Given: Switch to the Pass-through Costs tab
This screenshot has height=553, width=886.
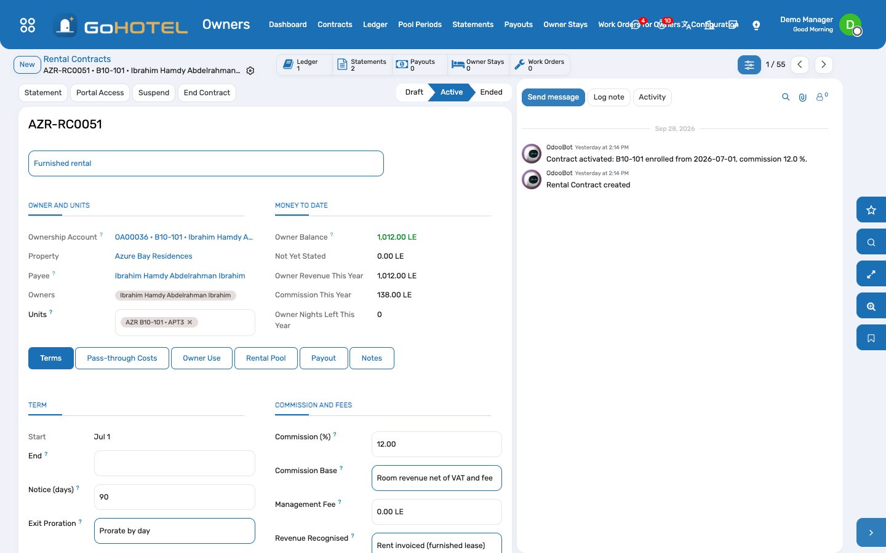Looking at the screenshot, I should (x=122, y=358).
